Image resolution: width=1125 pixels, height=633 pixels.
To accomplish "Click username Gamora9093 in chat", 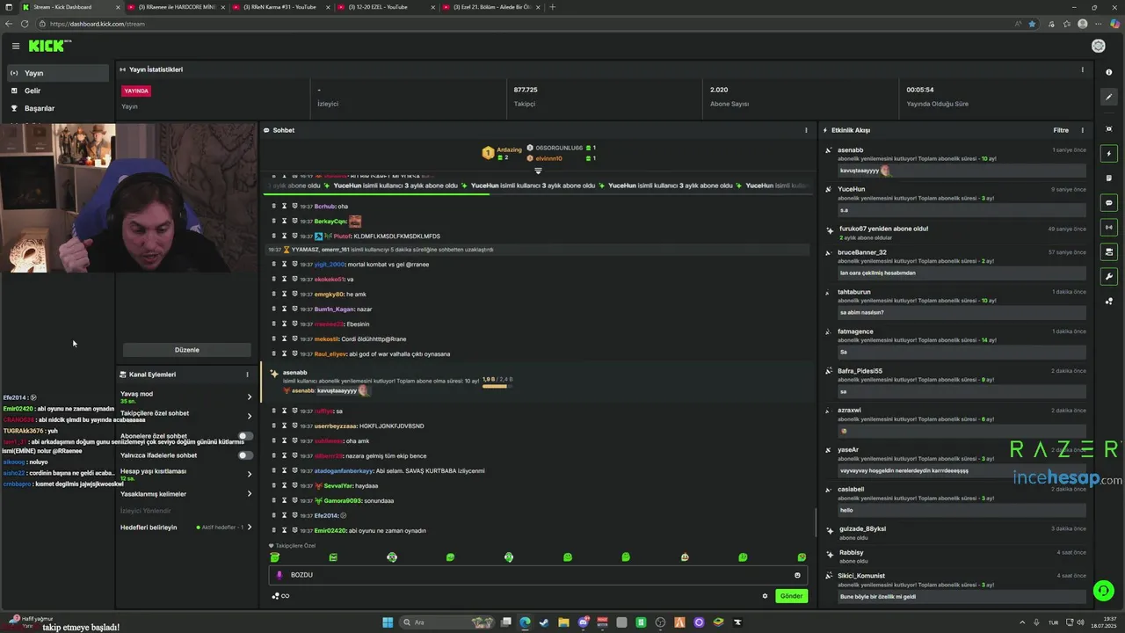I will point(342,500).
